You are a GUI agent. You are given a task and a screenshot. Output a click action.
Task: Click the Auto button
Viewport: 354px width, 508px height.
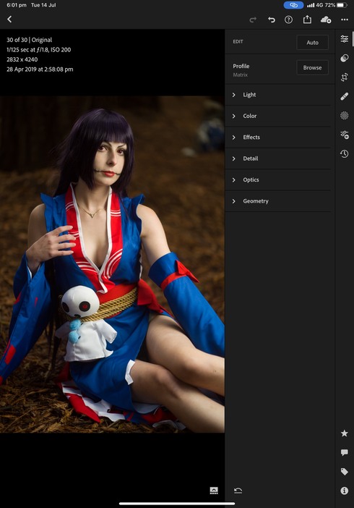click(312, 43)
